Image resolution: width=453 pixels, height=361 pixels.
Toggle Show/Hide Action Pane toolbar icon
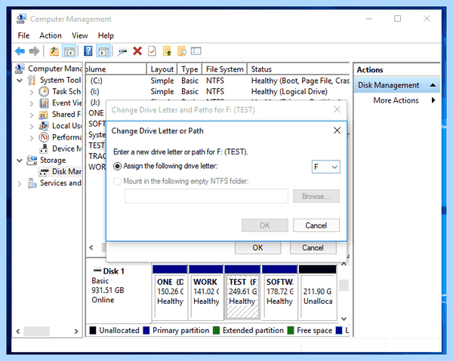(x=103, y=51)
